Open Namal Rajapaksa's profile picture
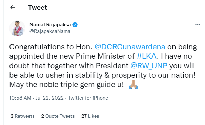This screenshot has height=125, width=205. click(x=17, y=28)
